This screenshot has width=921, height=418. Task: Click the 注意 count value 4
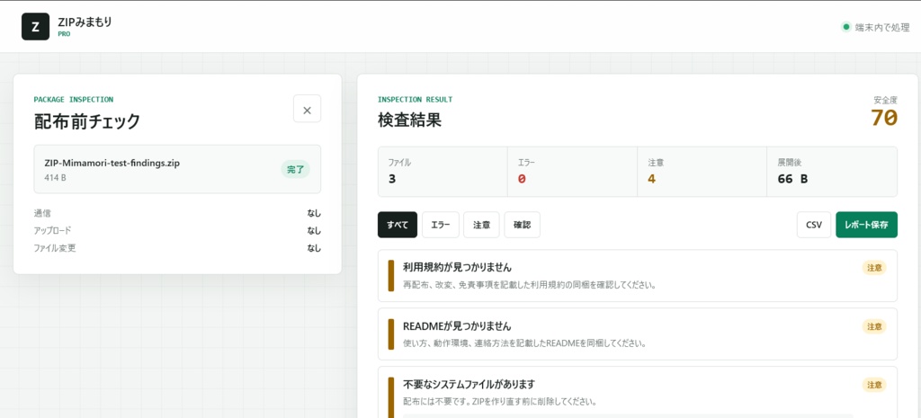[x=651, y=179]
